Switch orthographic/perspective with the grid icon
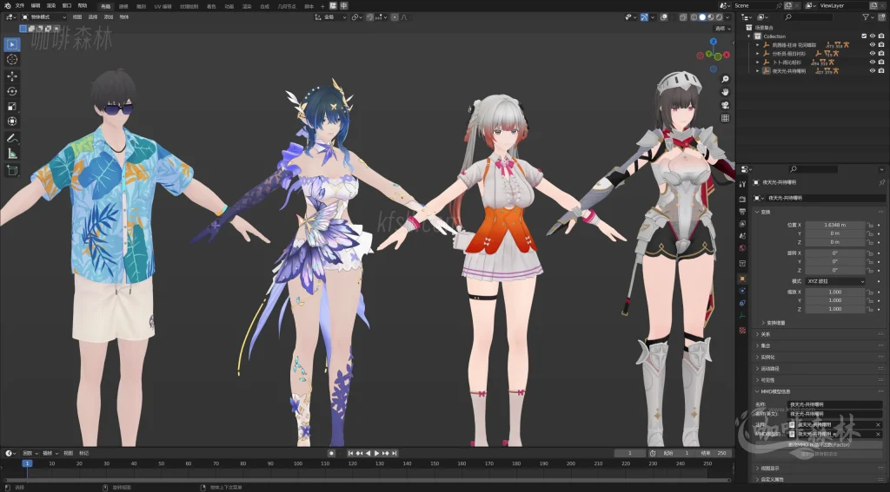The height and width of the screenshot is (492, 890). [725, 118]
